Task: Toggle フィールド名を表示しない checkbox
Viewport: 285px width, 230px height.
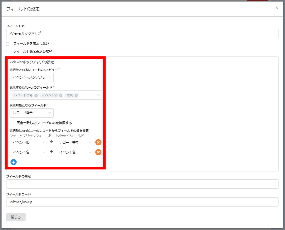Action: pos(8,51)
